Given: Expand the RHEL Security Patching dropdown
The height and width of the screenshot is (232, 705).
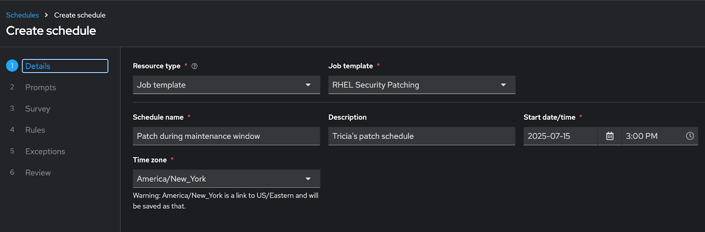Looking at the screenshot, I should (421, 85).
